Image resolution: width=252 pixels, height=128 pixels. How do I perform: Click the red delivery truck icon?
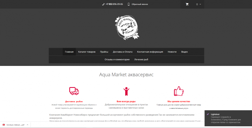(74, 91)
